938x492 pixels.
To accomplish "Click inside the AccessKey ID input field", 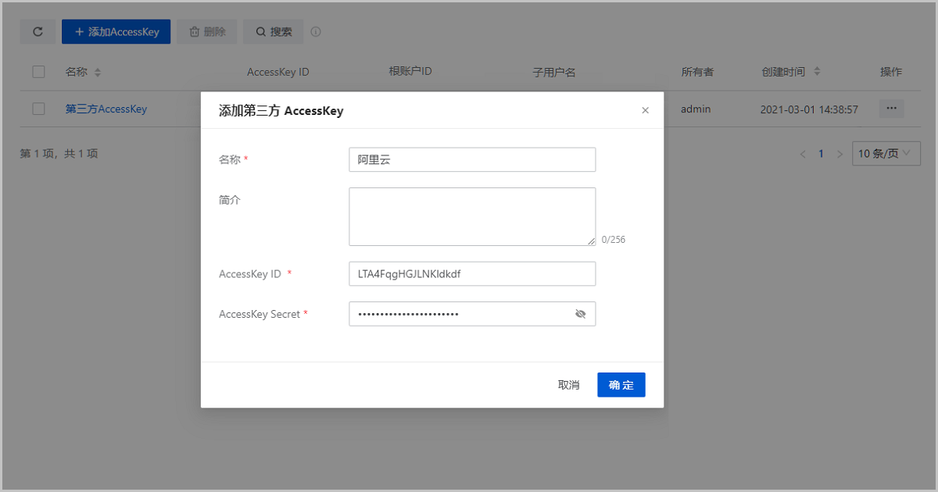I will (472, 273).
